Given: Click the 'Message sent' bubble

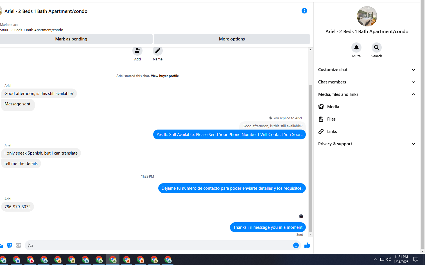Looking at the screenshot, I should coord(18,105).
